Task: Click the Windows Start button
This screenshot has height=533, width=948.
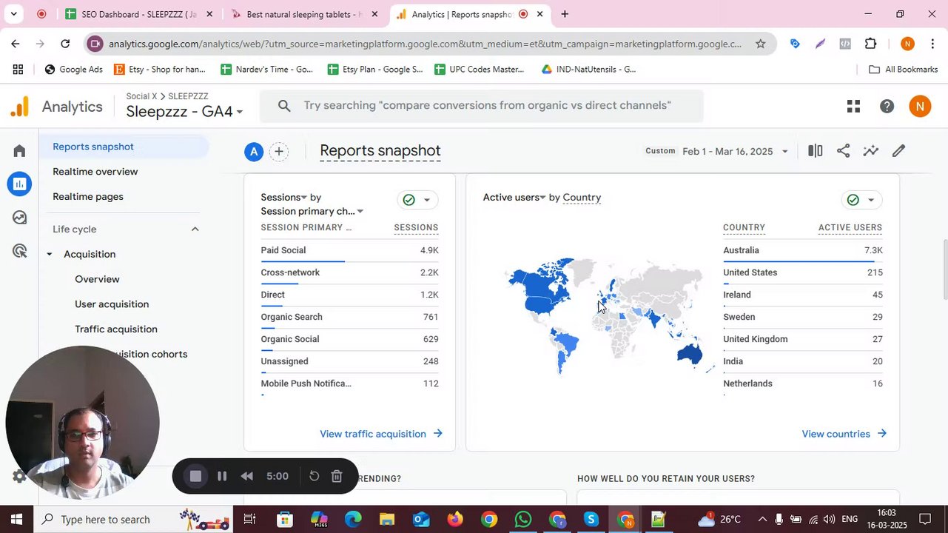Action: (x=17, y=519)
